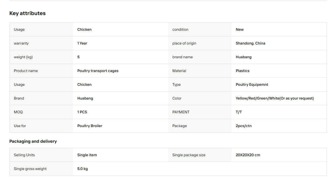This screenshot has width=328, height=177.
Task: Click the 1 Year warranty value
Action: (x=82, y=43)
